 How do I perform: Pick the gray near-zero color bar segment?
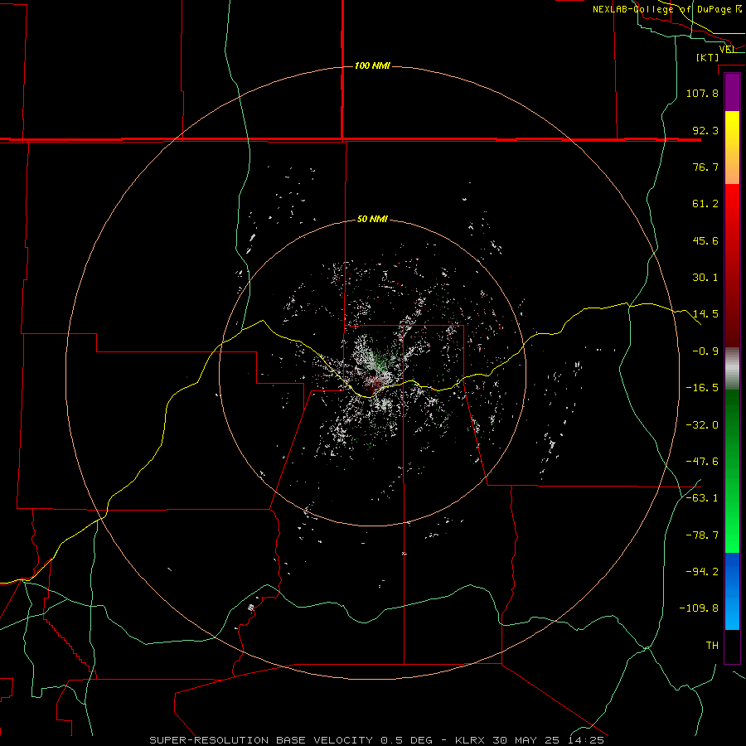coord(732,369)
